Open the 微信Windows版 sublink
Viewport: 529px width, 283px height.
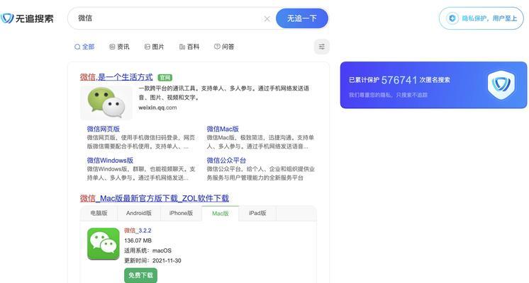(110, 161)
